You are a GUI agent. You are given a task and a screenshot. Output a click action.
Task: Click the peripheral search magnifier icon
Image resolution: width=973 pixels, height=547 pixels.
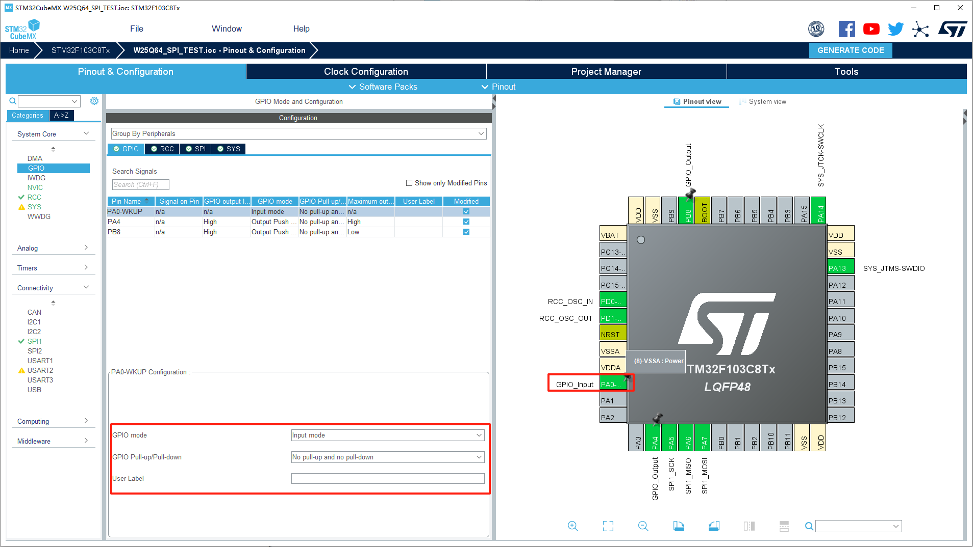click(13, 101)
